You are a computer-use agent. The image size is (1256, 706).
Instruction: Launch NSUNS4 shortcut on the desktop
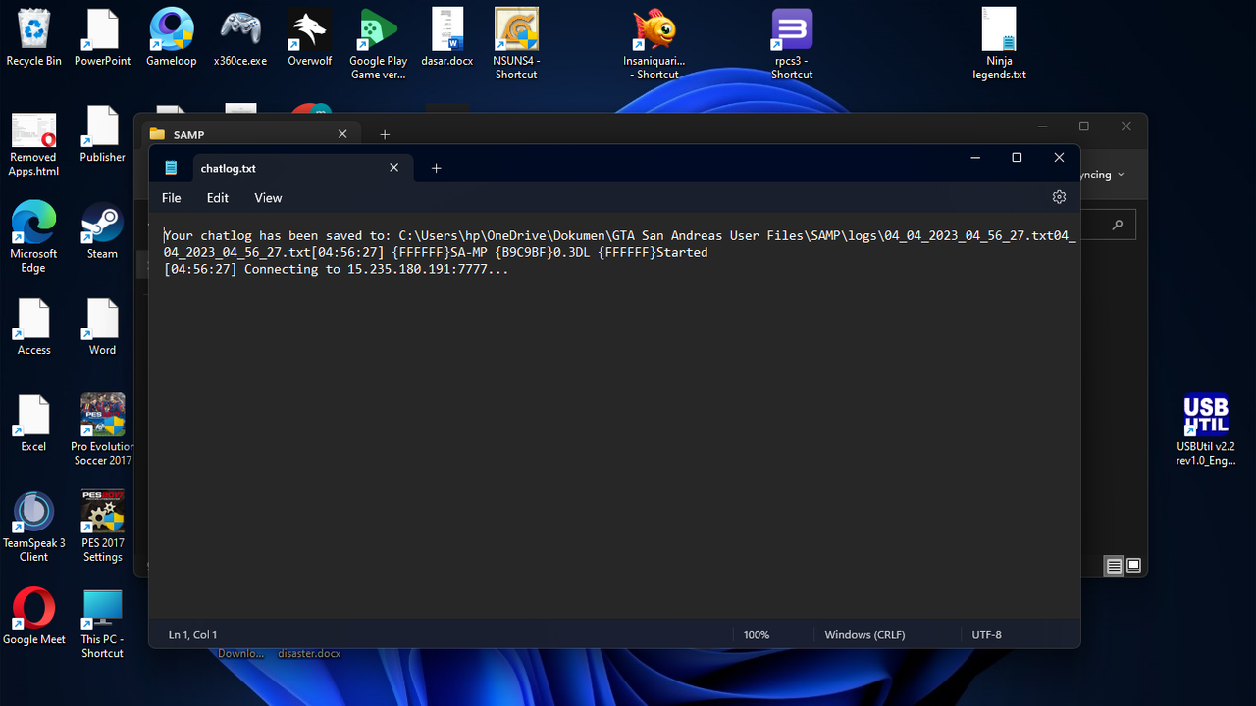tap(516, 44)
